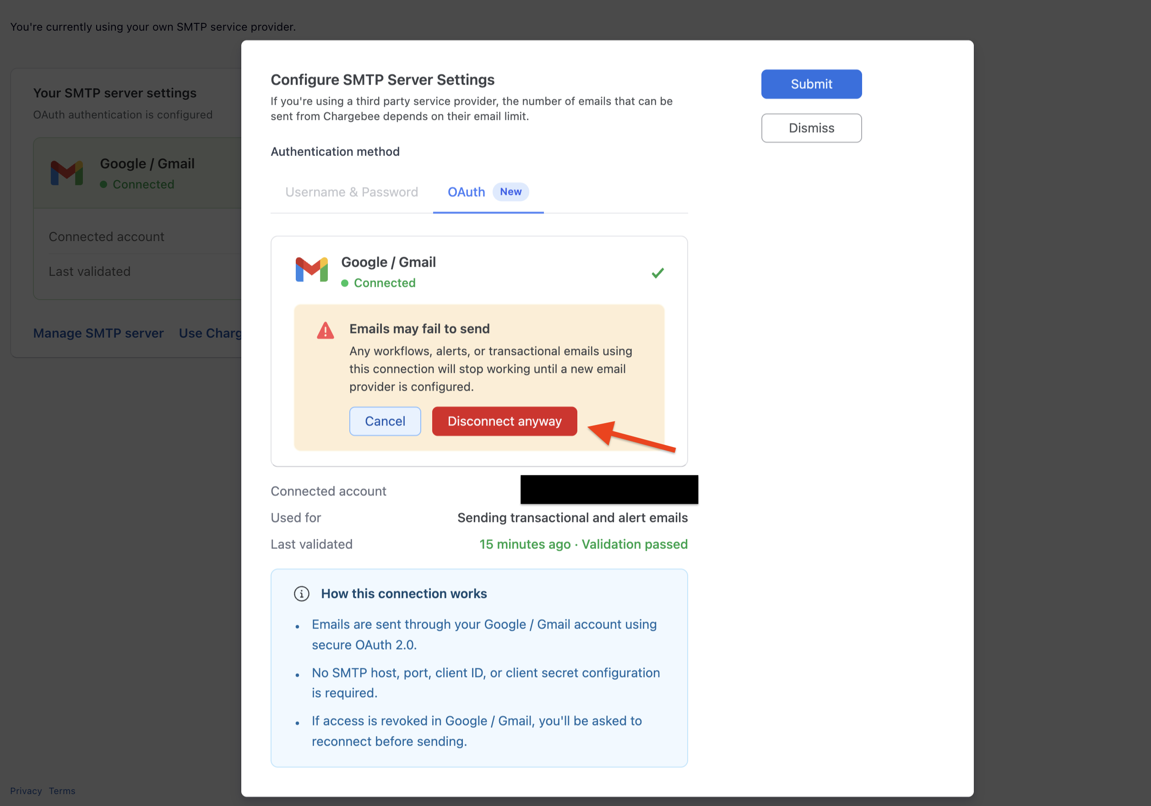The width and height of the screenshot is (1151, 806).
Task: Cancel the disconnect action
Action: pos(385,421)
